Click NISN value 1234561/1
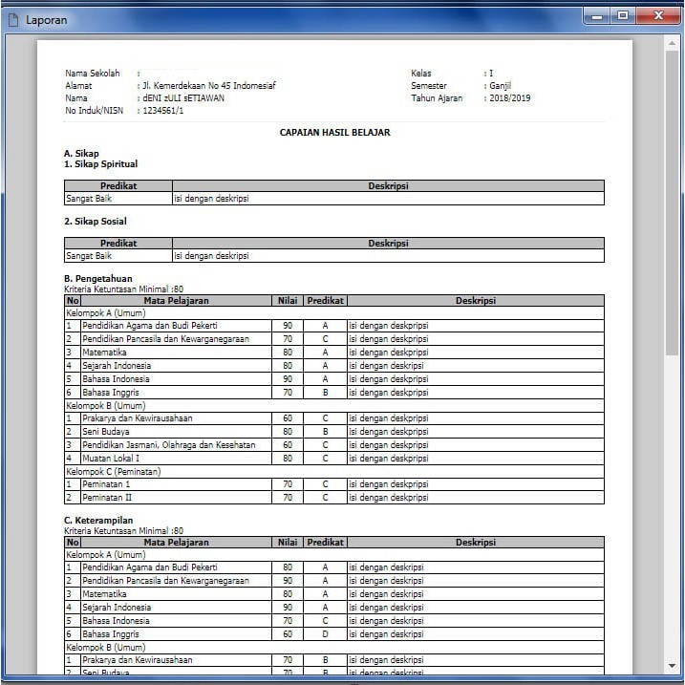685x685 pixels. pos(163,111)
